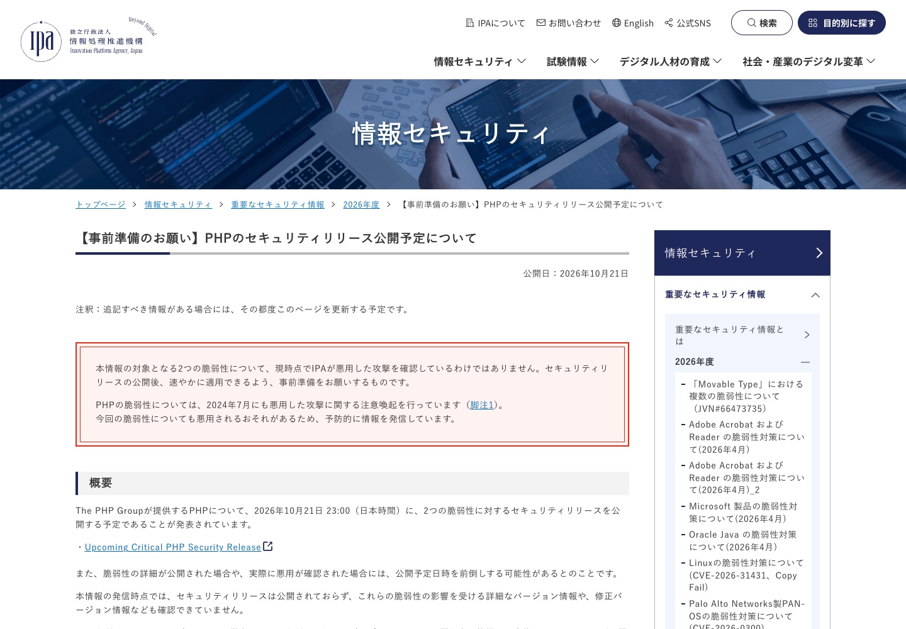The width and height of the screenshot is (906, 629).
Task: Open the 公式SNS header link
Action: (x=688, y=23)
